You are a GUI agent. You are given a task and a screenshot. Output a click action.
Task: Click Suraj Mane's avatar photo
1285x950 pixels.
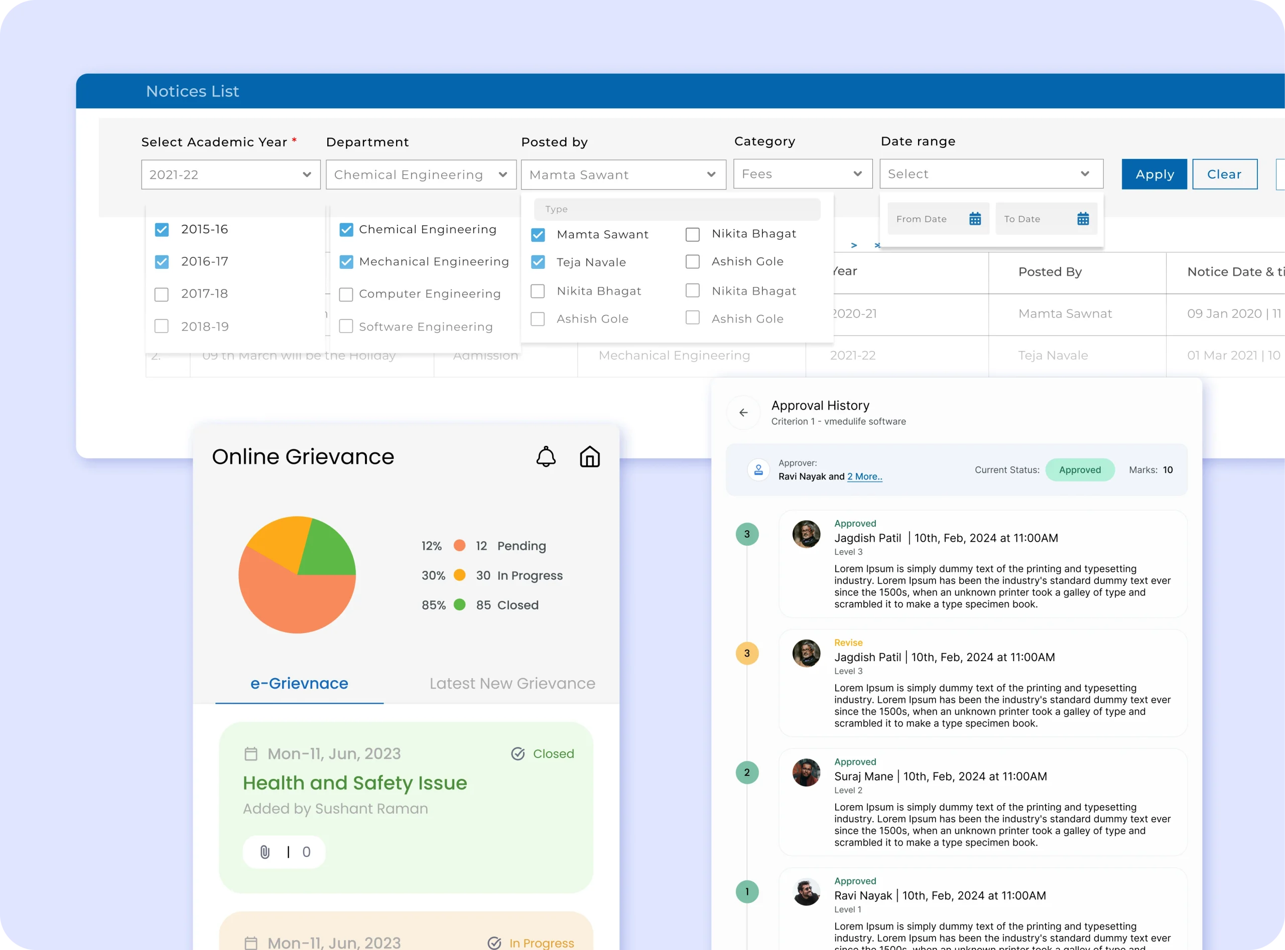[806, 772]
